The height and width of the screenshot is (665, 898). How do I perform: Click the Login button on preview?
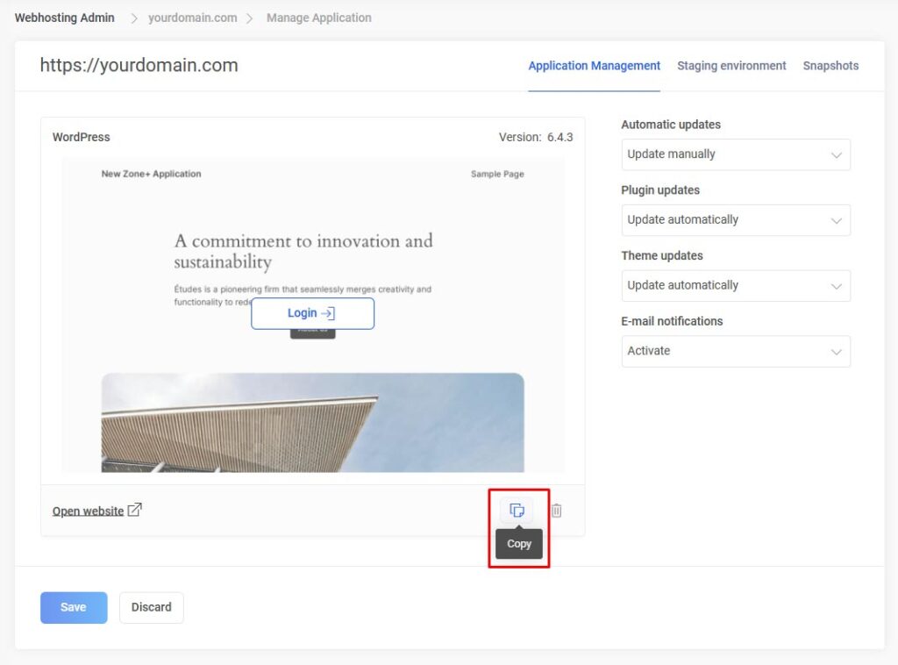[312, 313]
